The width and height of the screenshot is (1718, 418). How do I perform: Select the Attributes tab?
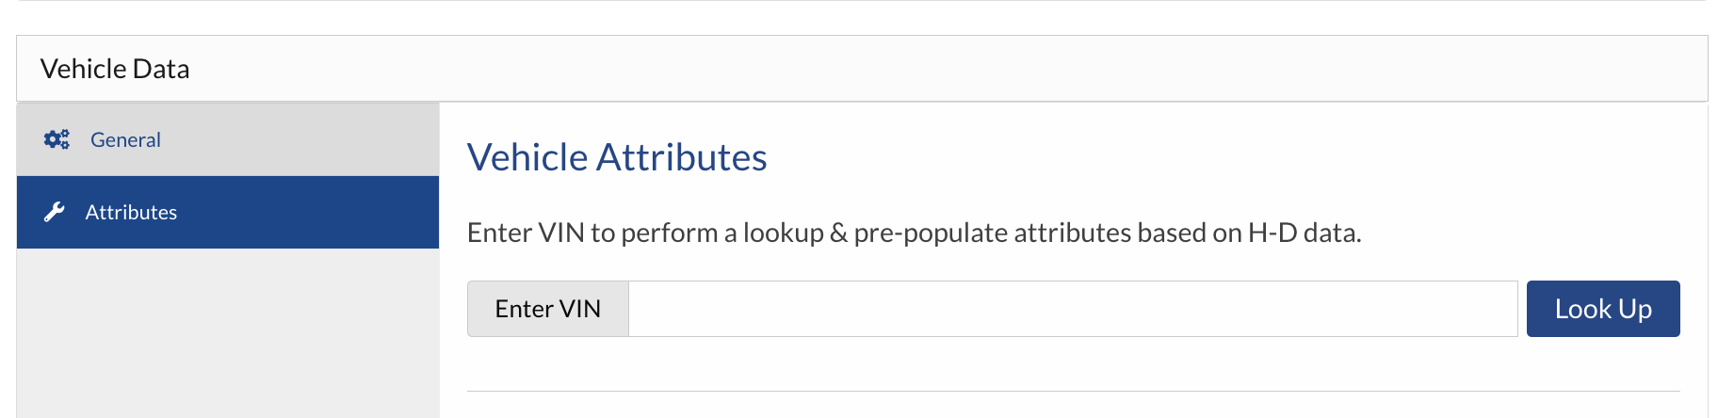[x=131, y=212]
